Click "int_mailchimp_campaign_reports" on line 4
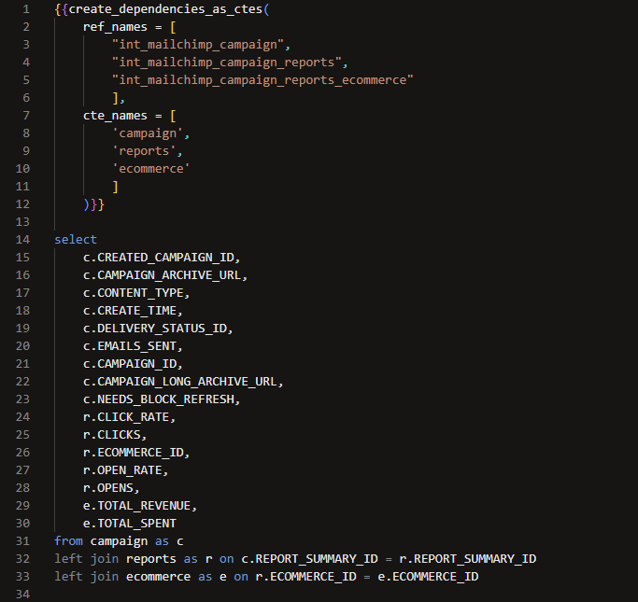The image size is (638, 602). pyautogui.click(x=227, y=63)
